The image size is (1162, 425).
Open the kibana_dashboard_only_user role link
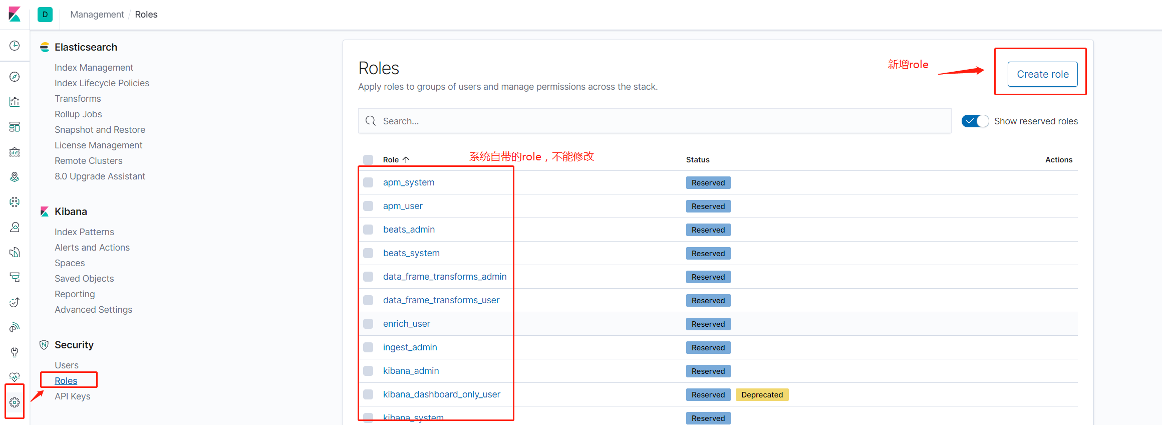(x=441, y=394)
